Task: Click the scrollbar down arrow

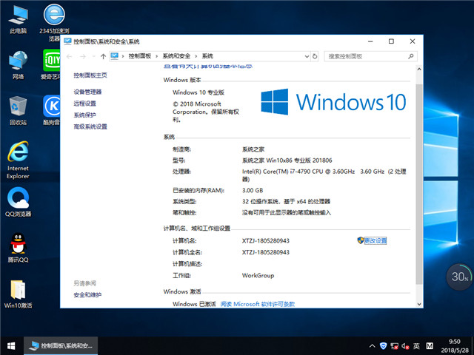Action: [x=419, y=304]
